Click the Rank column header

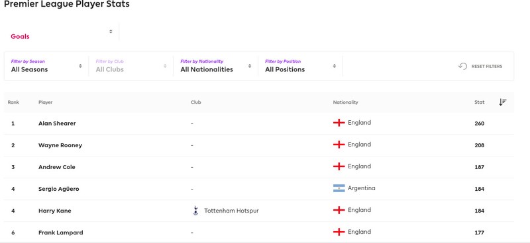(x=13, y=102)
